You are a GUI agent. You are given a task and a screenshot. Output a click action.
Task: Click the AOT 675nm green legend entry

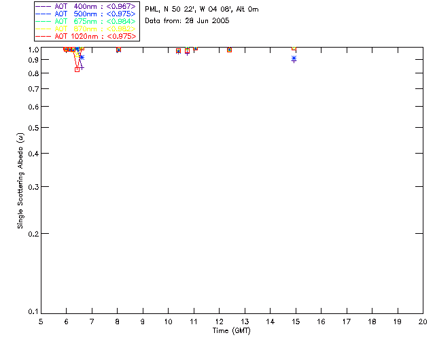pos(86,21)
